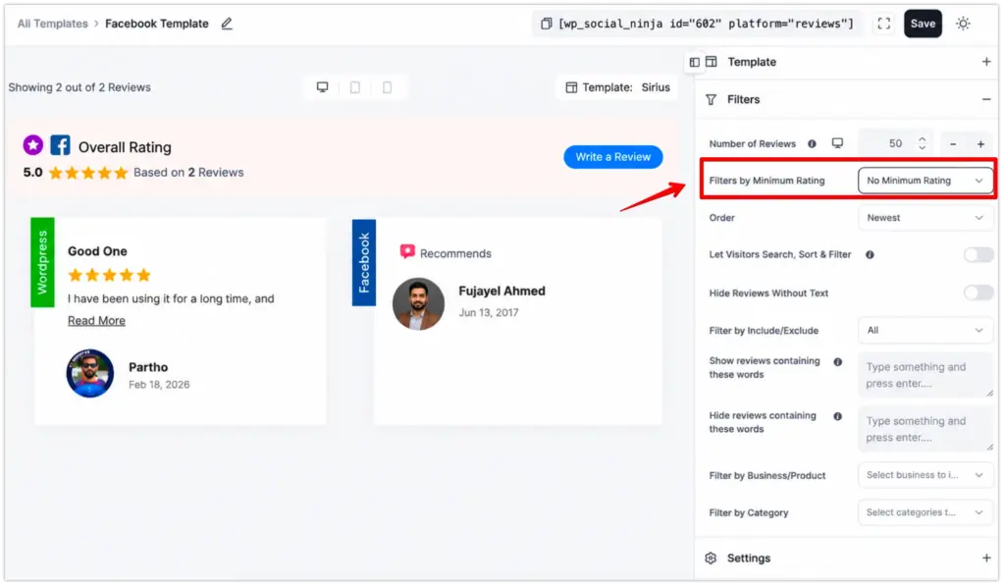Click info icon for Hide reviews containing words
The height and width of the screenshot is (585, 1005).
click(x=839, y=417)
